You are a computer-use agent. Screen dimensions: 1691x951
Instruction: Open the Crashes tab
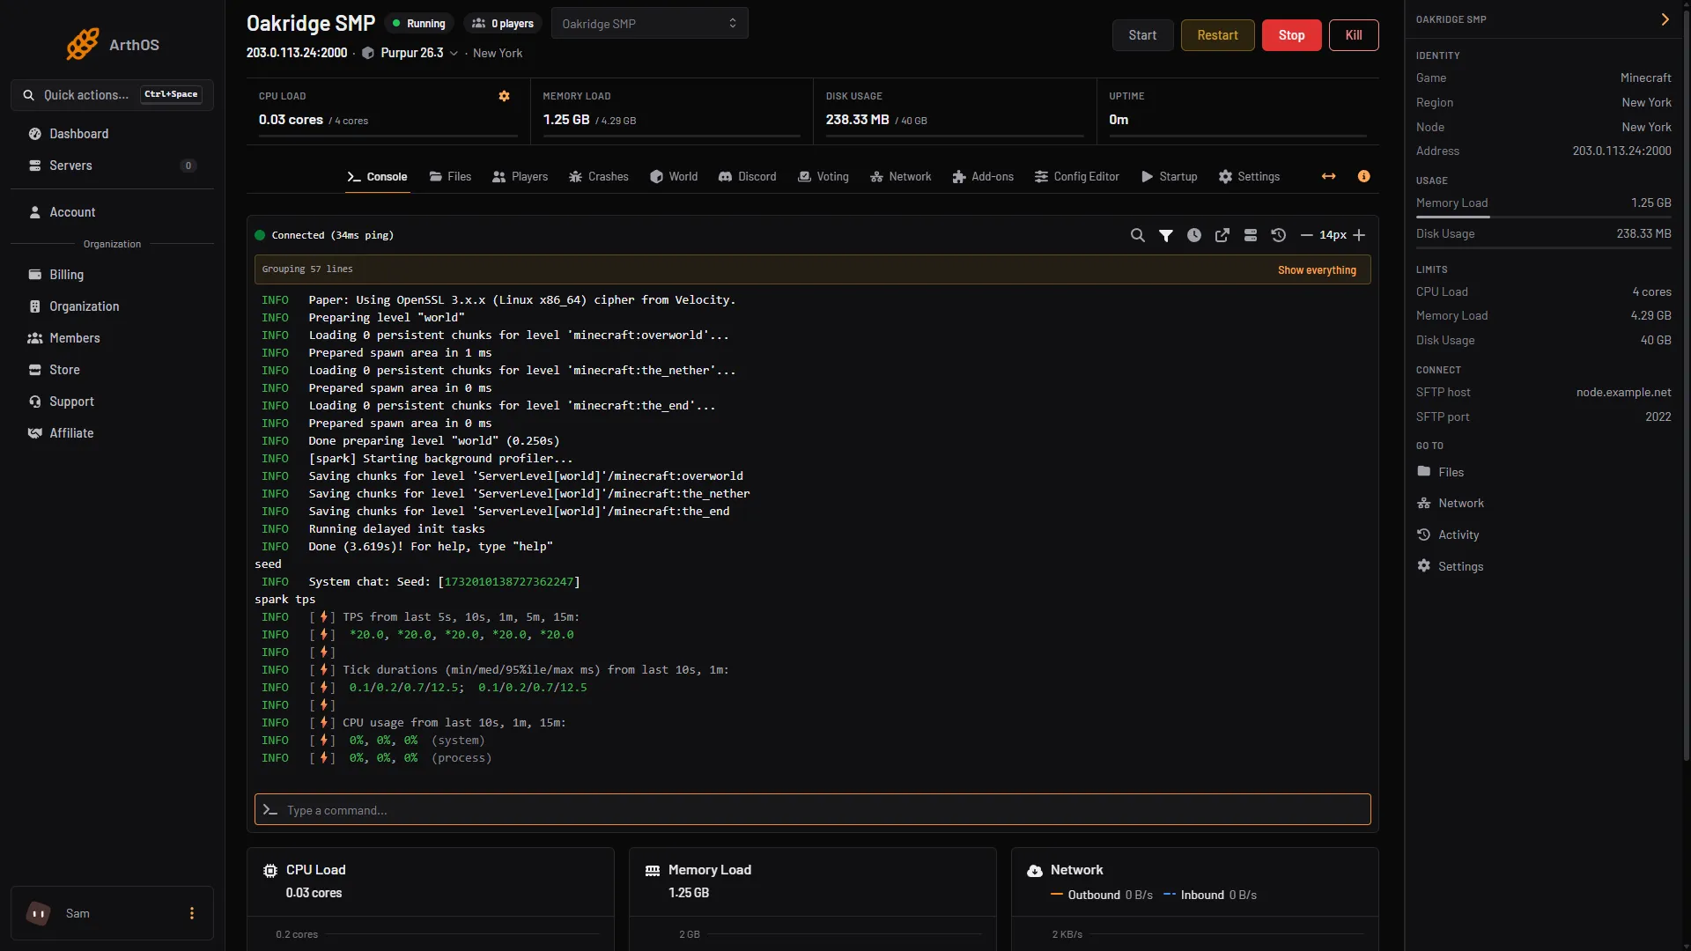click(x=599, y=176)
